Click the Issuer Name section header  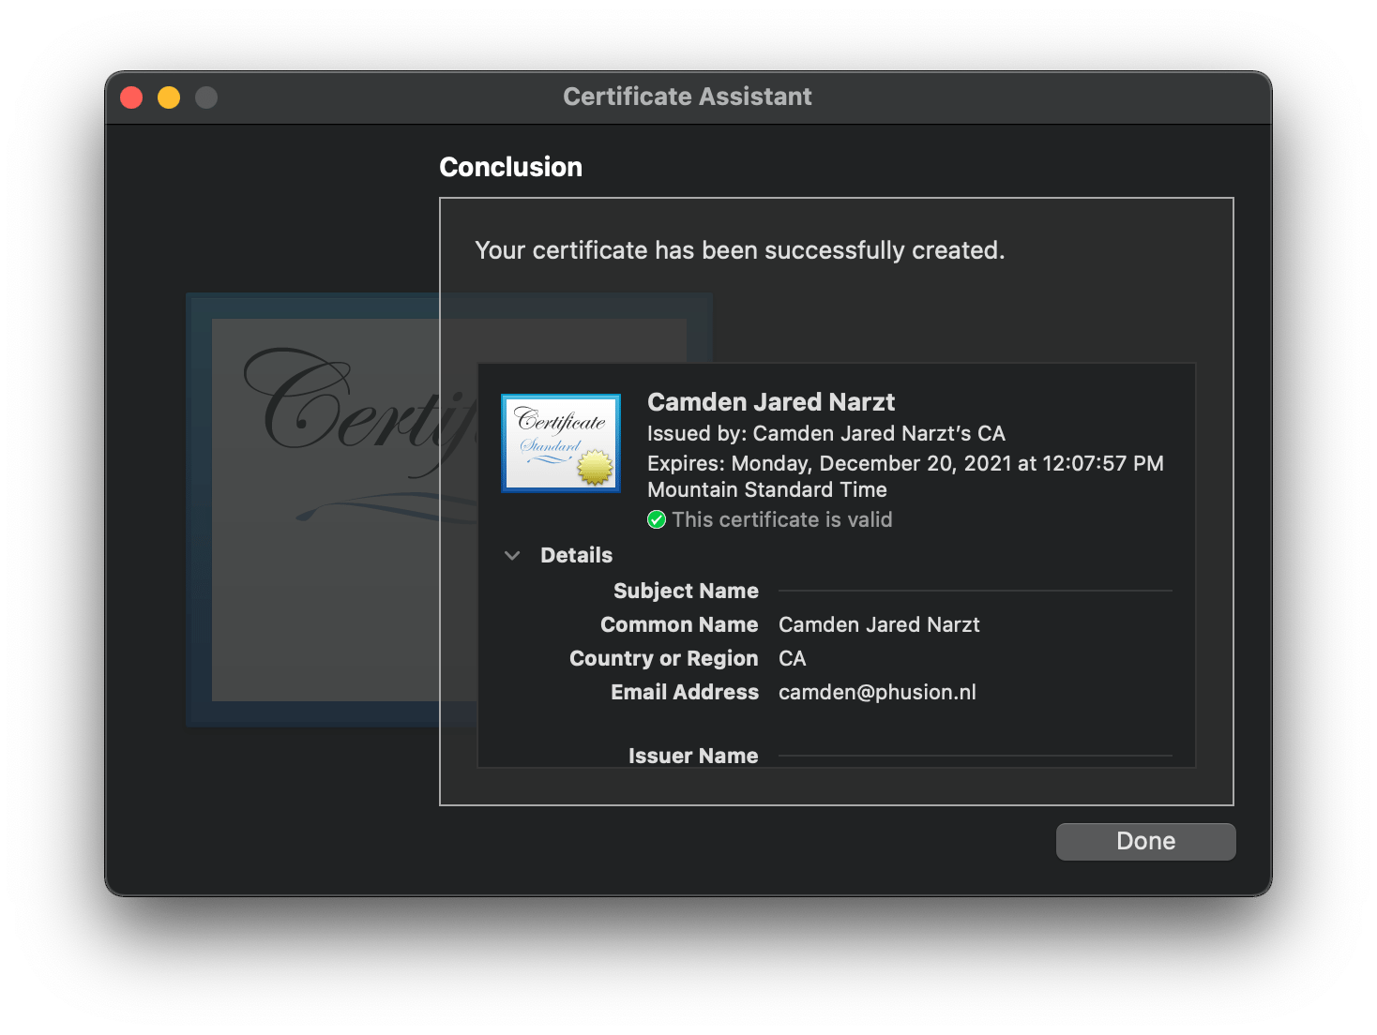click(x=692, y=756)
